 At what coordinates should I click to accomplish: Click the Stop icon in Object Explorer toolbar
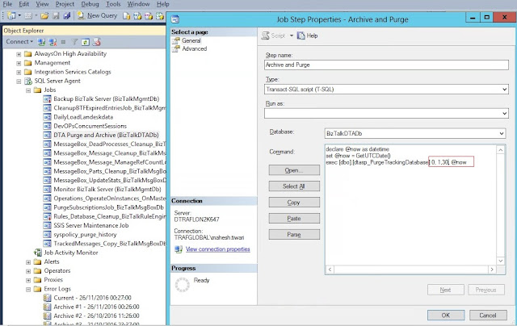[63, 42]
